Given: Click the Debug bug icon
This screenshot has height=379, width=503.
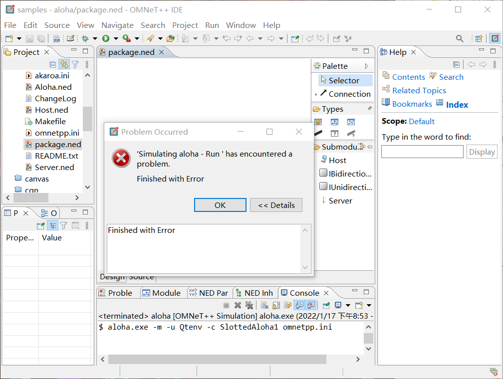Looking at the screenshot, I should click(x=85, y=39).
